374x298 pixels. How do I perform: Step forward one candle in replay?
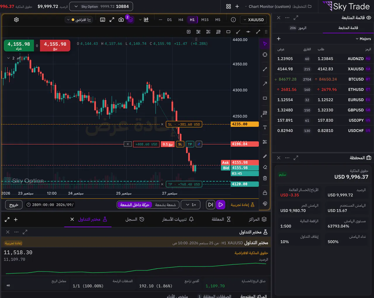[211, 205]
